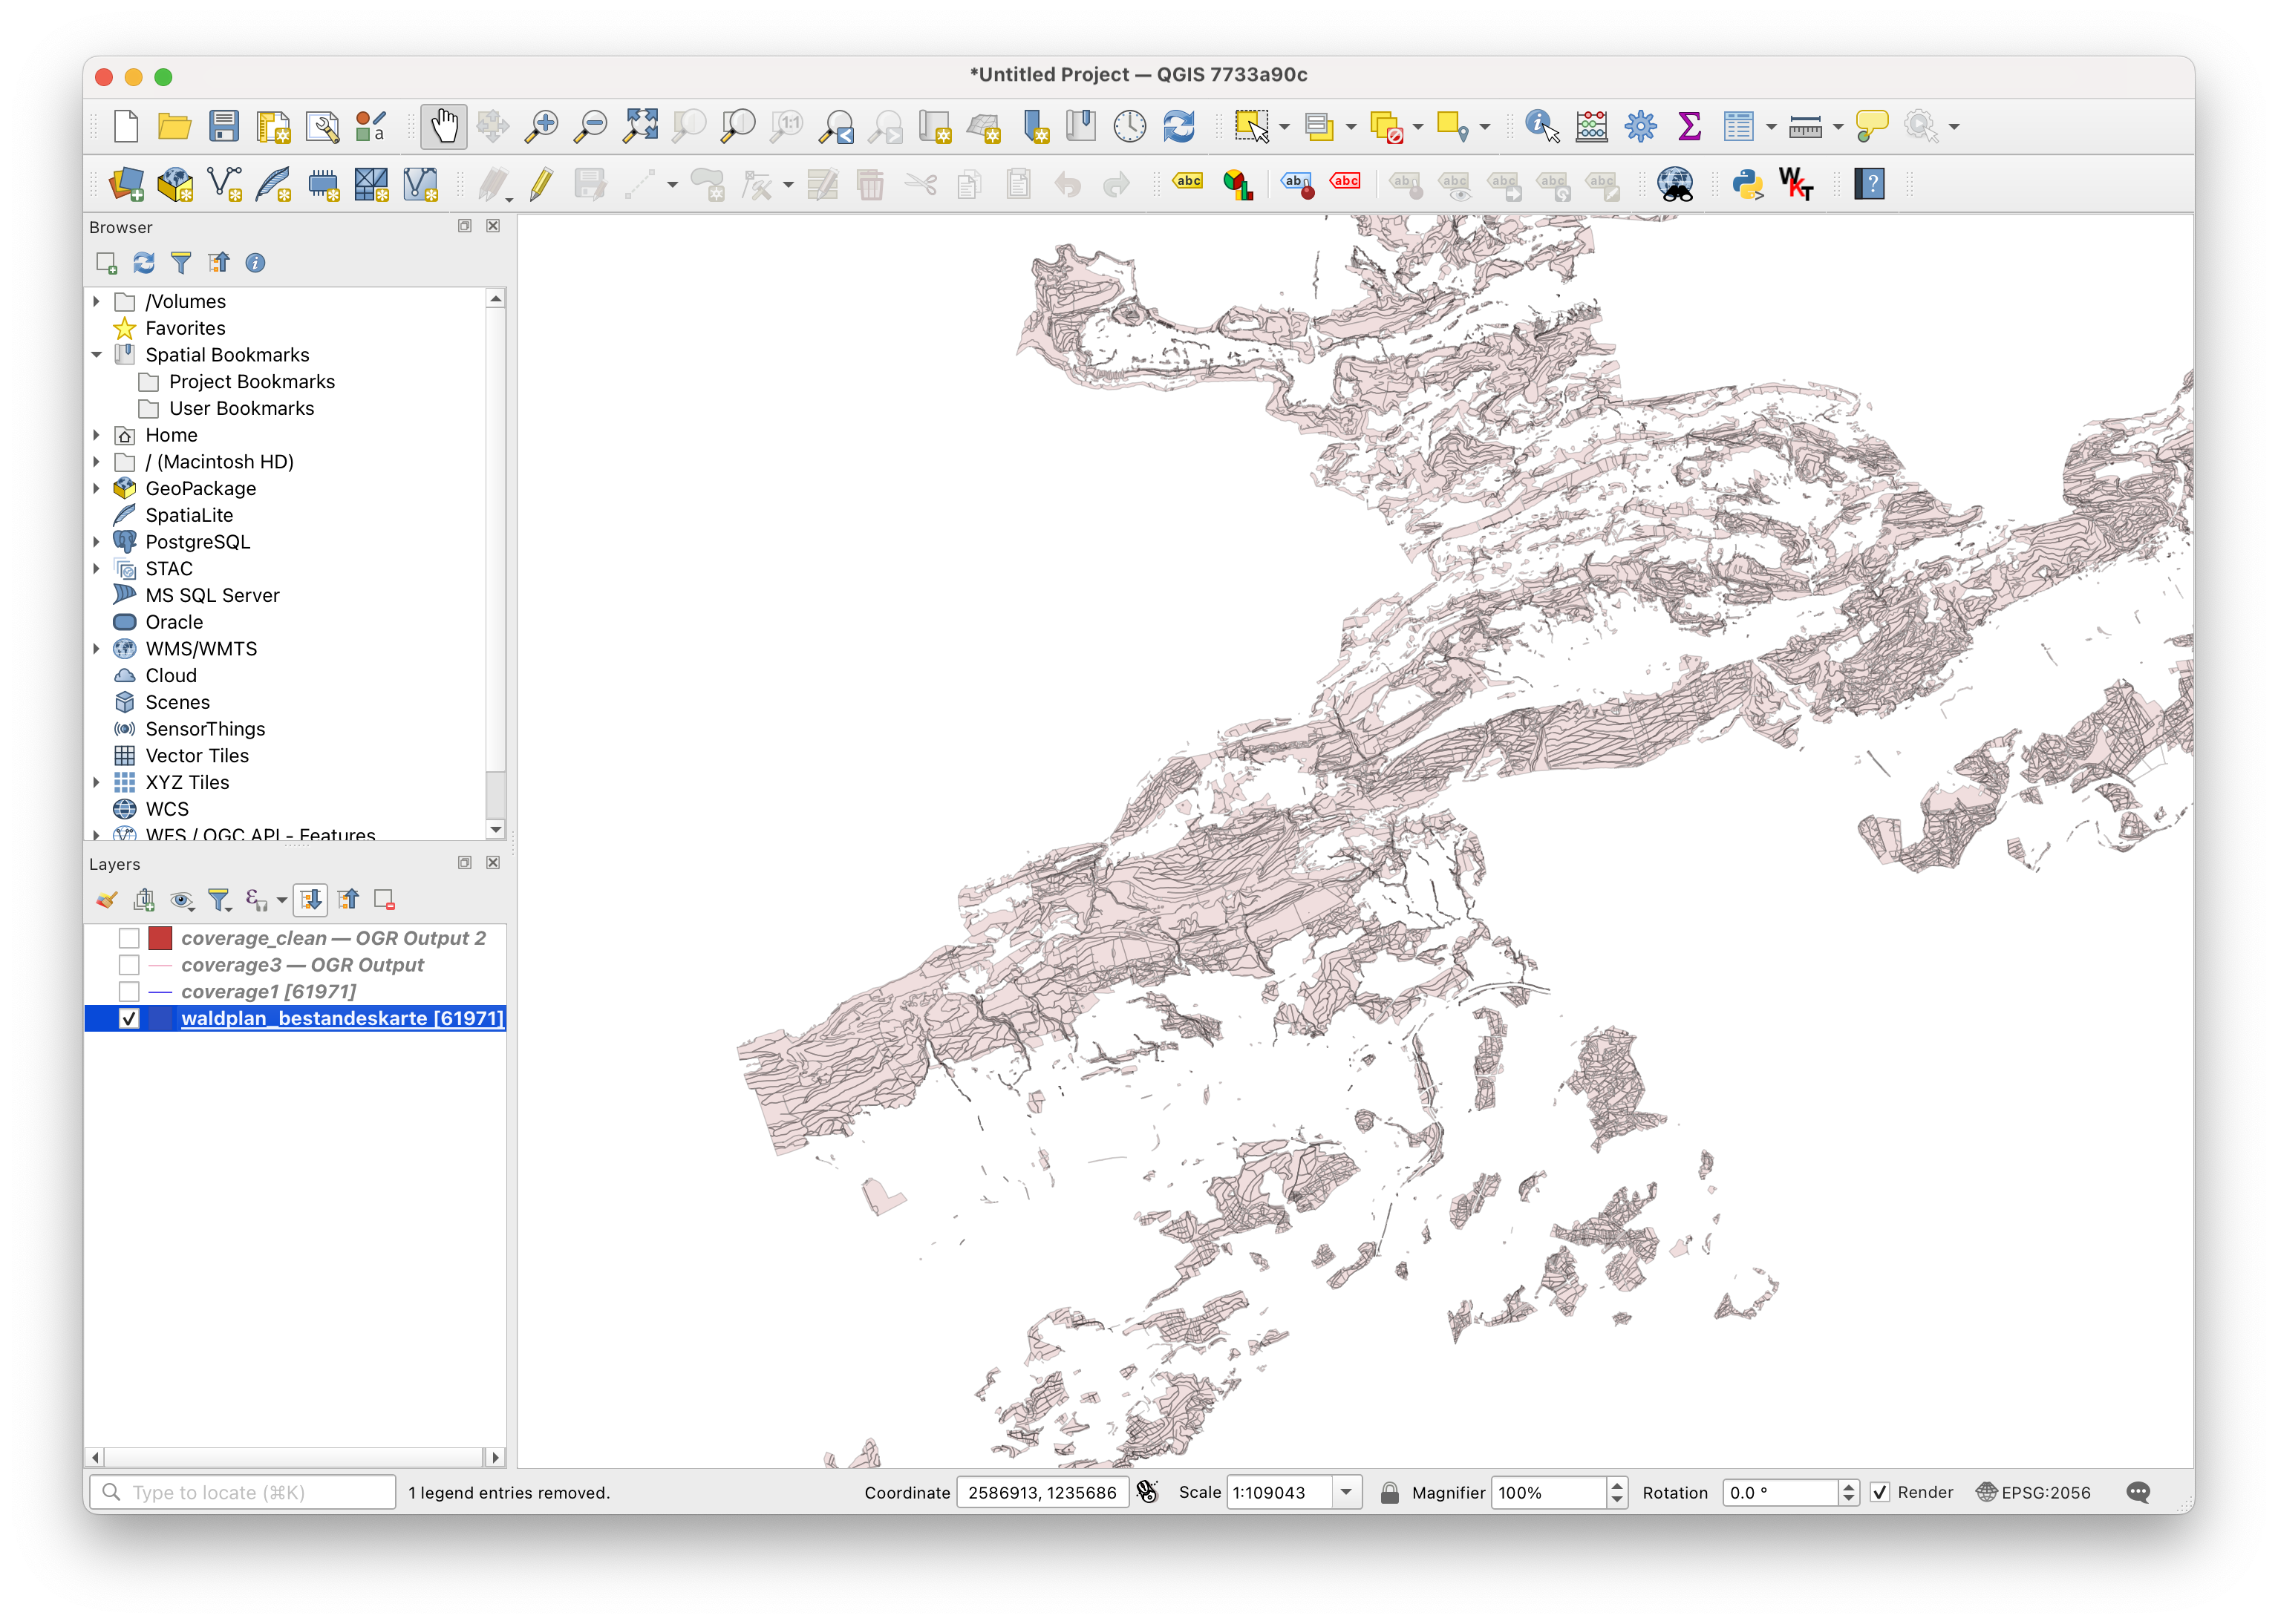Open the Processing Toolbox gear icon
Viewport: 2278px width, 1624px height.
1641,126
